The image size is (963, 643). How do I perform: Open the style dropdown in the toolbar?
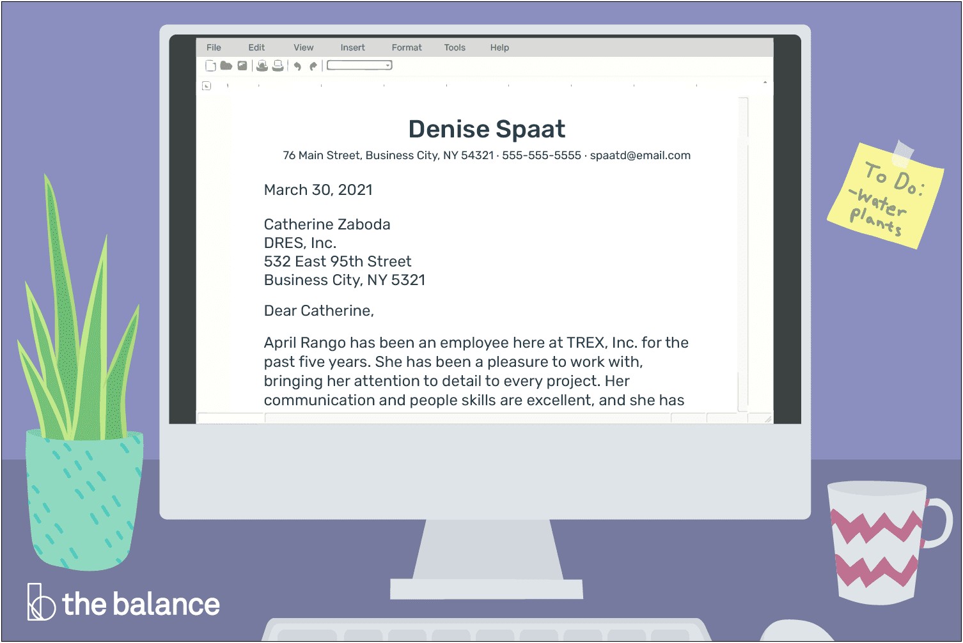[359, 65]
